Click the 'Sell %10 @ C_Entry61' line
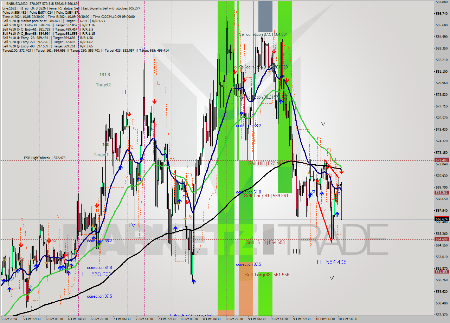Image resolution: width=450 pixels, height=323 pixels. 47,29
